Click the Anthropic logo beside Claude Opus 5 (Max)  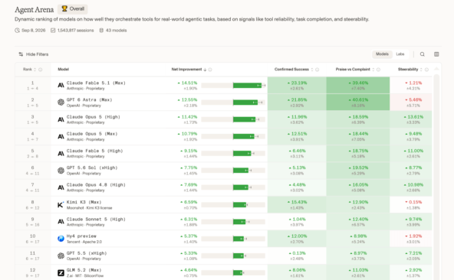point(61,136)
